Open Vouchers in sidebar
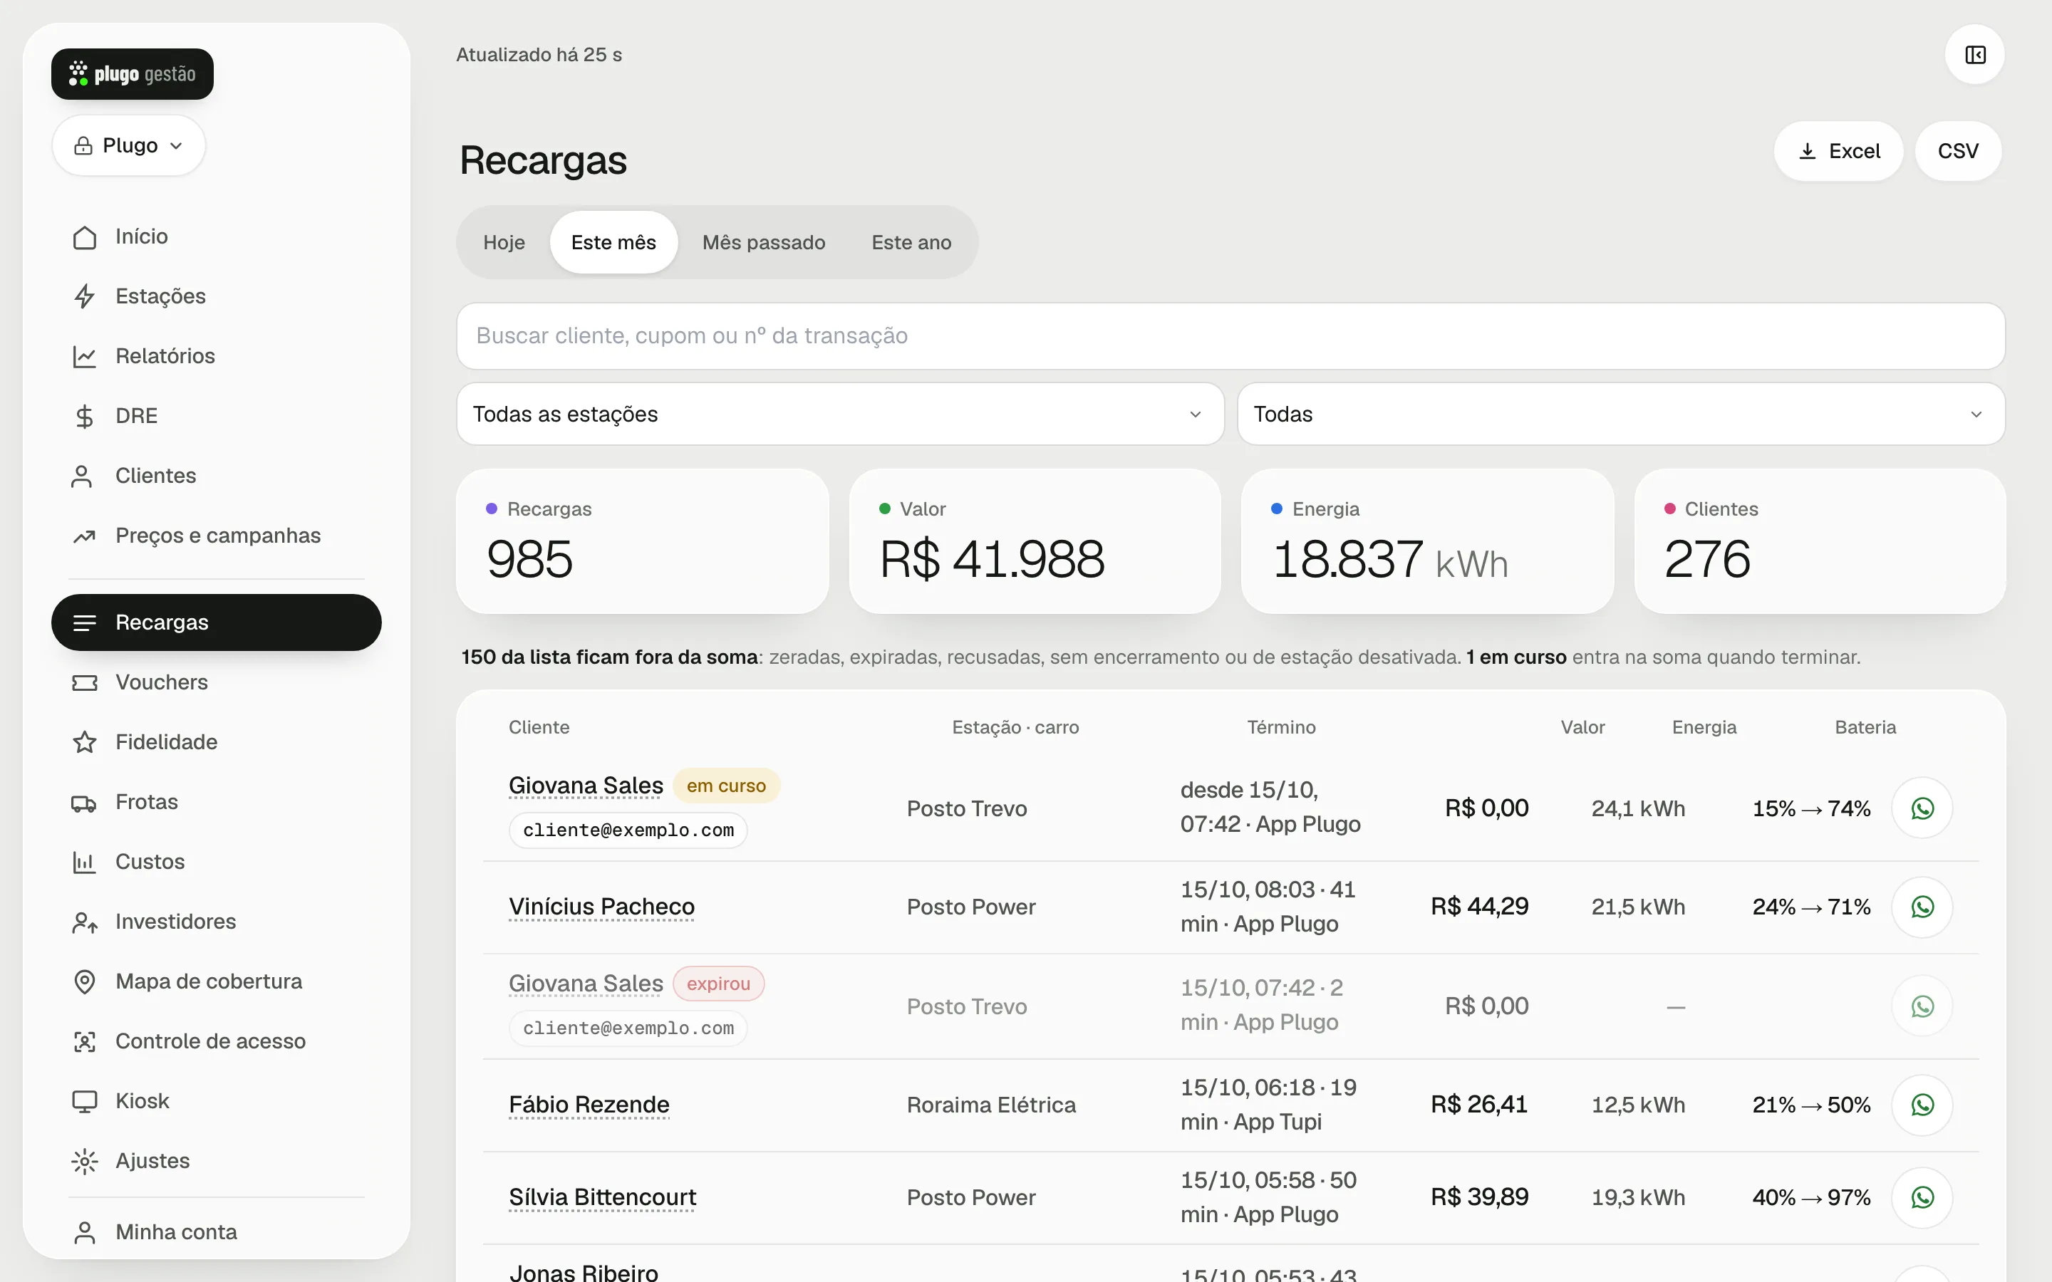 216,682
